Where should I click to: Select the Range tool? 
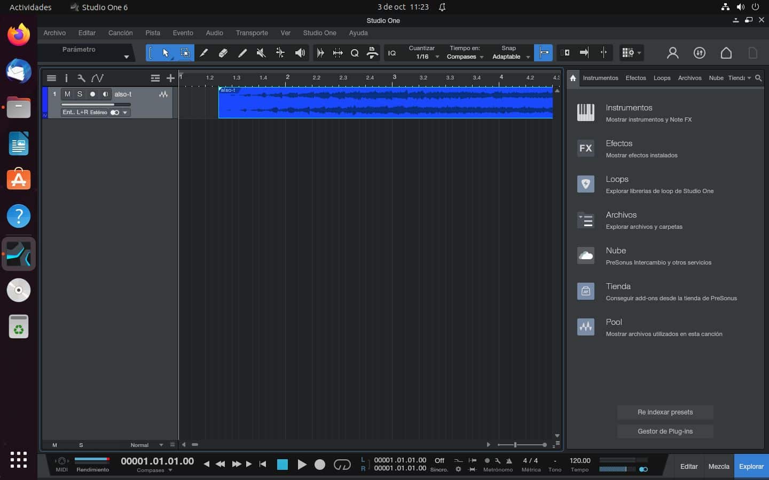point(185,53)
